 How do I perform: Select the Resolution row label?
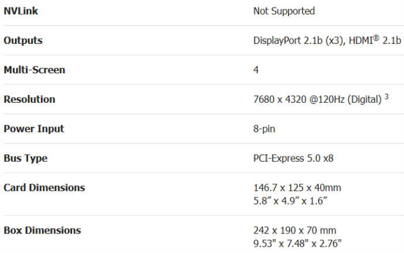tap(29, 99)
